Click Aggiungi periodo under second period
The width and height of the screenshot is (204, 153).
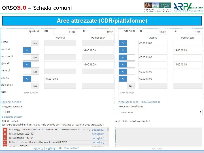coord(129,102)
